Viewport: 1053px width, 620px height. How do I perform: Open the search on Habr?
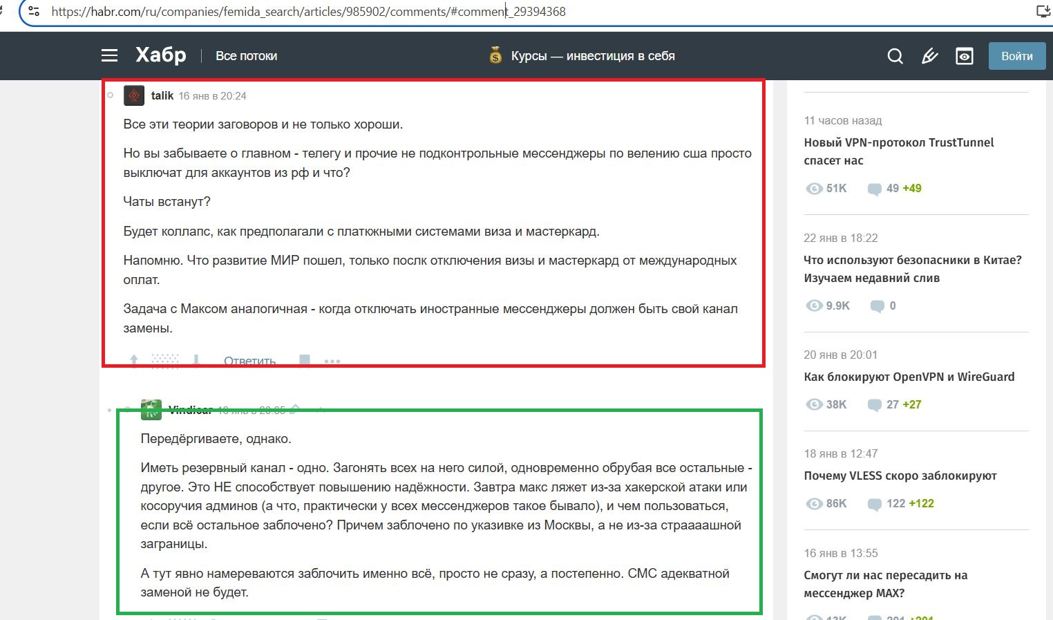coord(895,56)
